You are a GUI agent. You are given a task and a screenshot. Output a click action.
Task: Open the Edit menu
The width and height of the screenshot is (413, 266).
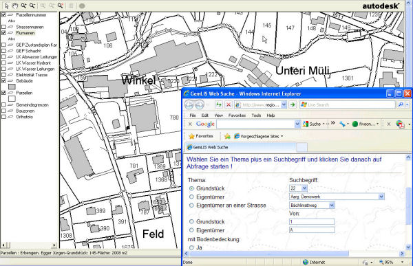point(204,115)
